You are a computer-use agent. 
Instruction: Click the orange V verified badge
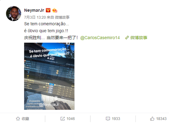pos(48,10)
